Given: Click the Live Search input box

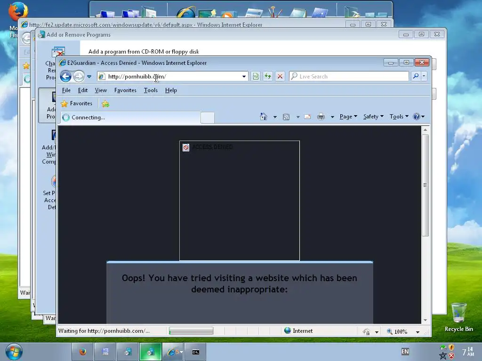Looking at the screenshot, I should (x=349, y=77).
